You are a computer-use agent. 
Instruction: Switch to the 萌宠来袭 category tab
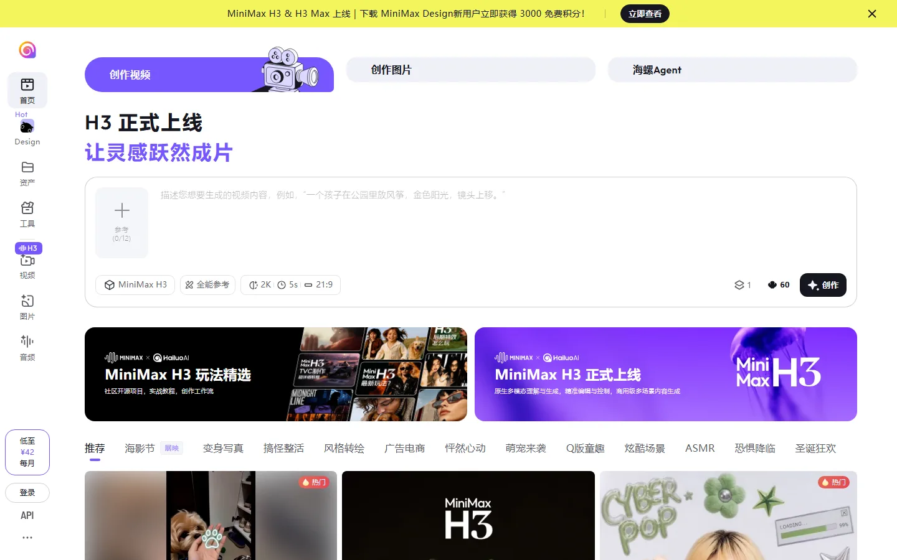pos(526,448)
